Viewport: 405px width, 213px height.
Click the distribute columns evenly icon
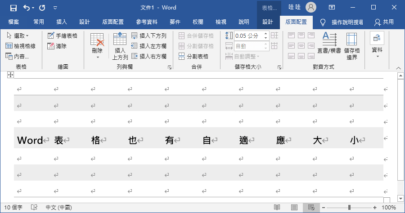point(274,46)
